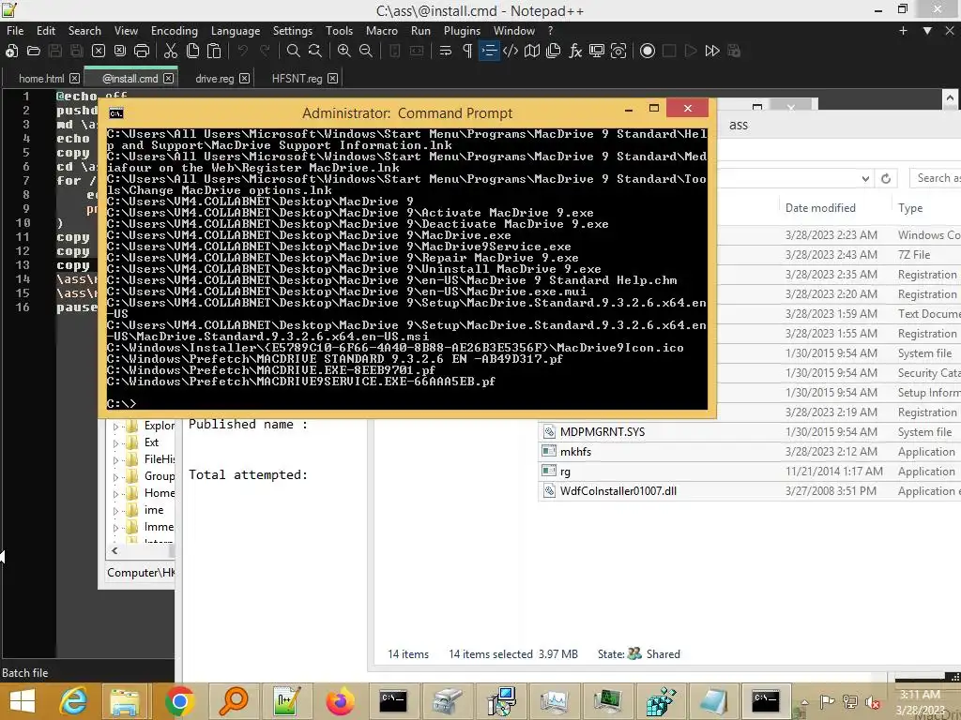Expand the Home registry key
The width and height of the screenshot is (961, 720).
click(115, 493)
